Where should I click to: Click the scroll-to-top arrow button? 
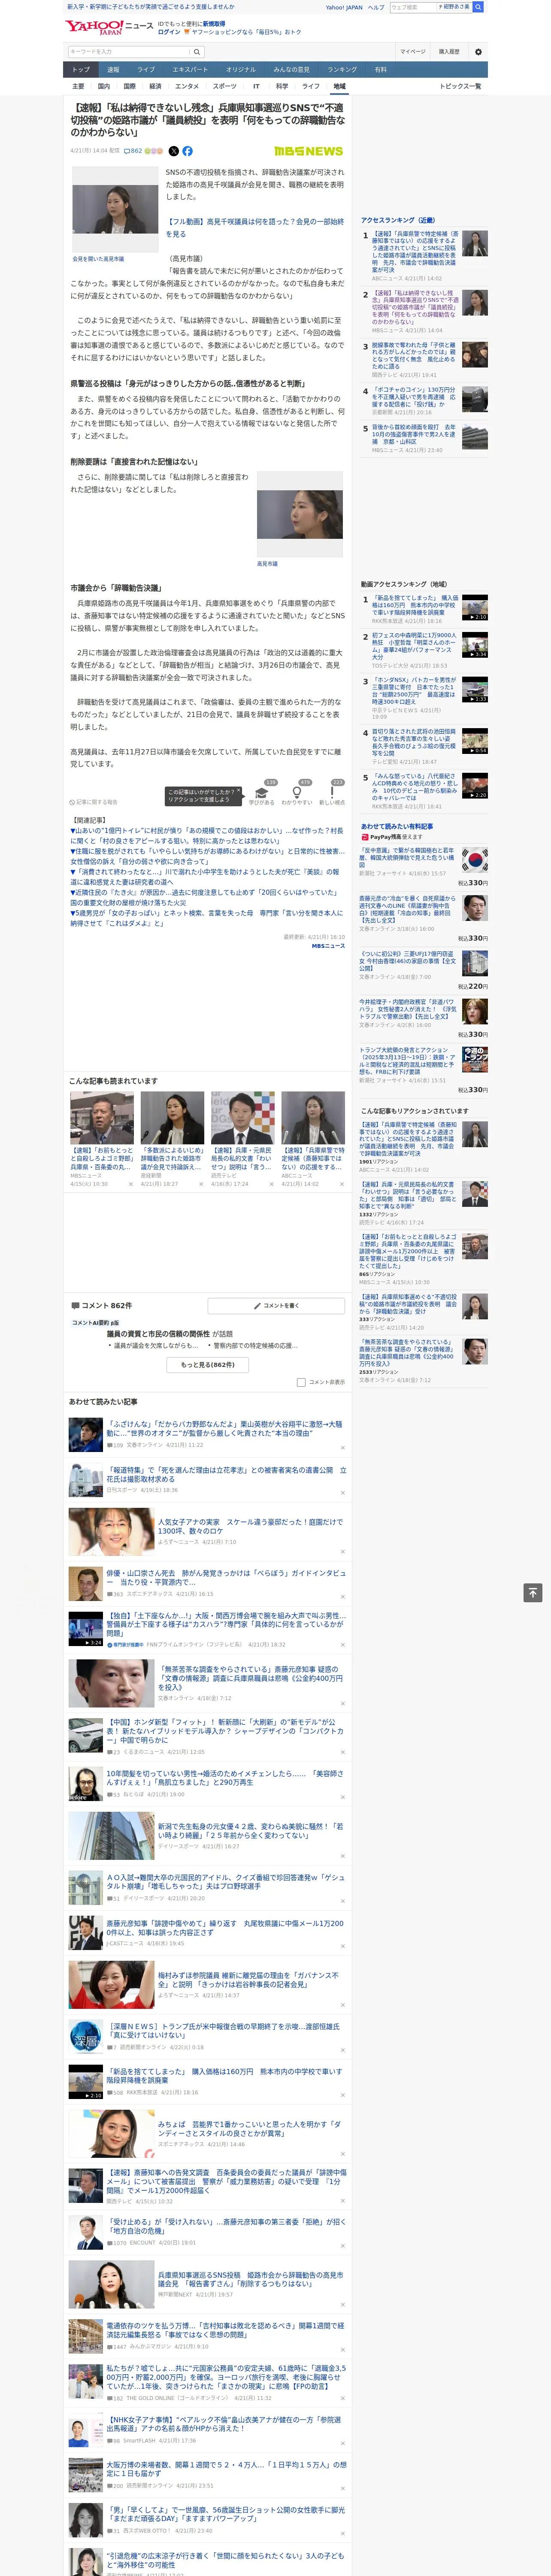[x=533, y=1592]
